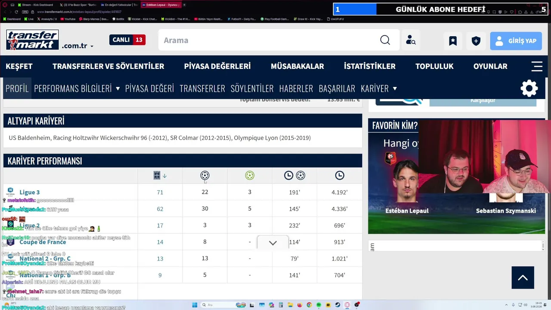Switch to the HABERLER tab

tap(296, 88)
